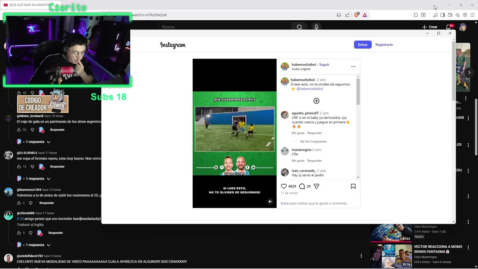
Task: Dislike the comment by @Mister_lombardi
Action: pos(32,130)
